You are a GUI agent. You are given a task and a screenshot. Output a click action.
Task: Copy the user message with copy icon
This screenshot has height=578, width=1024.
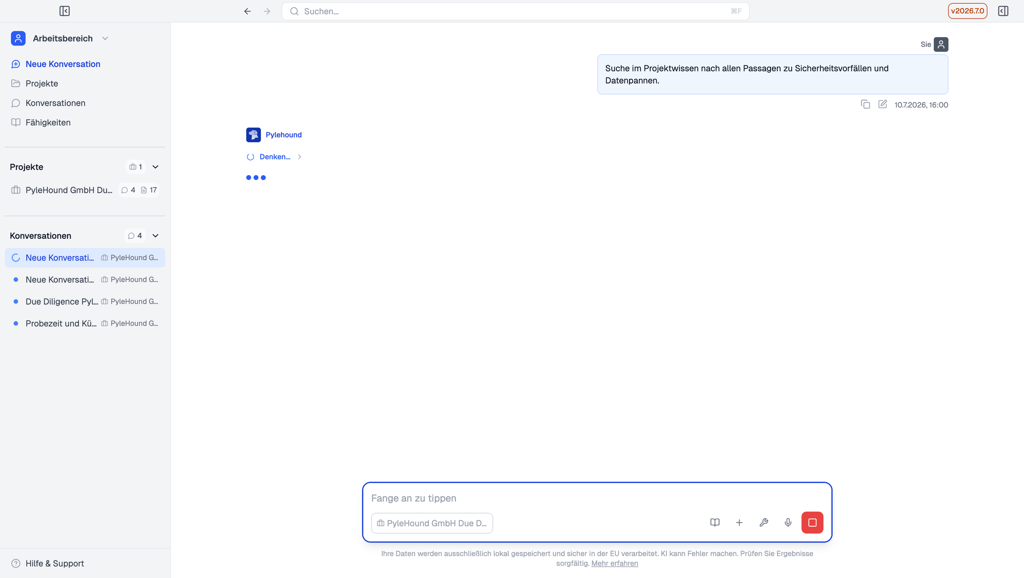coord(865,104)
